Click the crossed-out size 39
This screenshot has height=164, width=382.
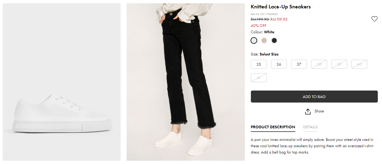pyautogui.click(x=339, y=64)
